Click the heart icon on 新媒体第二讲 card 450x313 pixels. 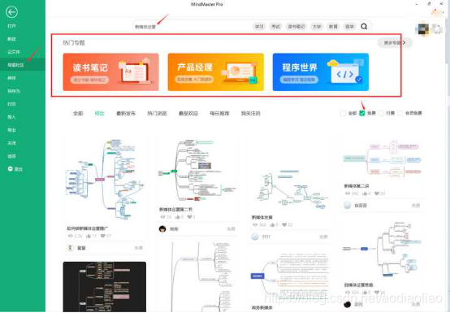pos(377,193)
